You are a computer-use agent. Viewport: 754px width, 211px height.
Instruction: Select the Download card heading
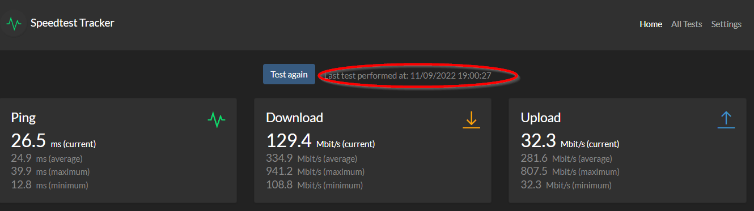coord(294,118)
